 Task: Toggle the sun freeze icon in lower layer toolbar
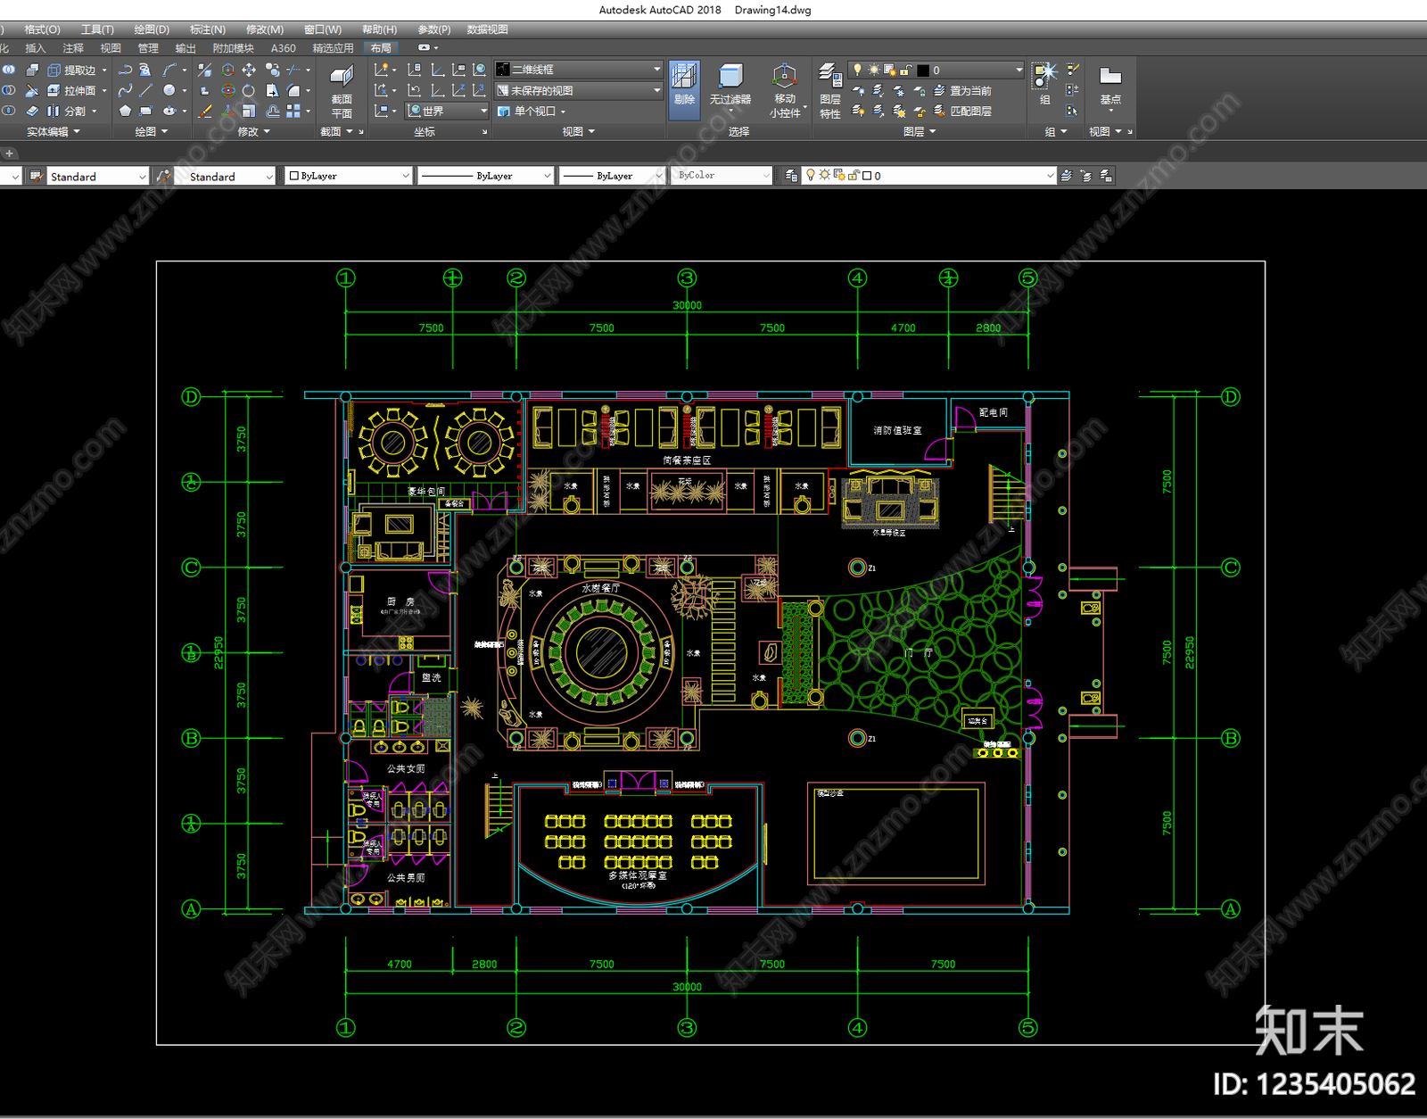pos(825,176)
